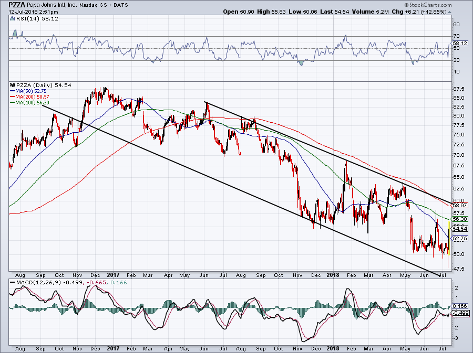This screenshot has width=473, height=353.
Task: Click the 2018 label on the MACD panel date axis
Action: pyautogui.click(x=333, y=348)
